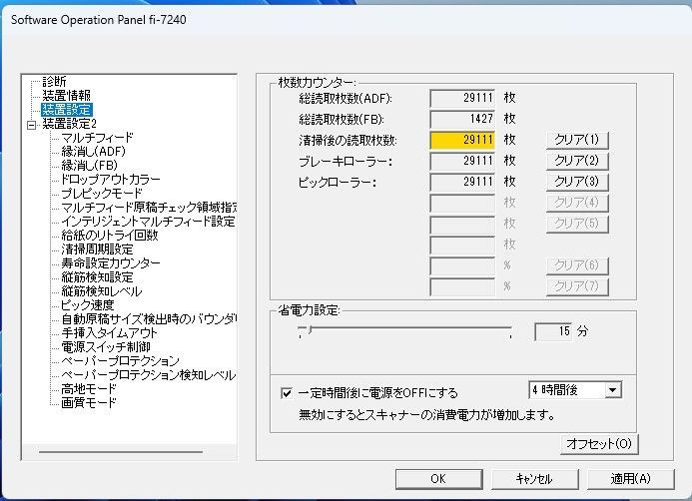This screenshot has width=692, height=501.
Task: Click クリア(1) to reset cleaning counter
Action: click(x=577, y=140)
